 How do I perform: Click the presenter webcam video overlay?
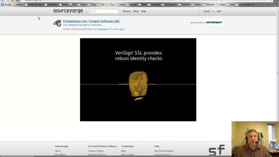255,139
